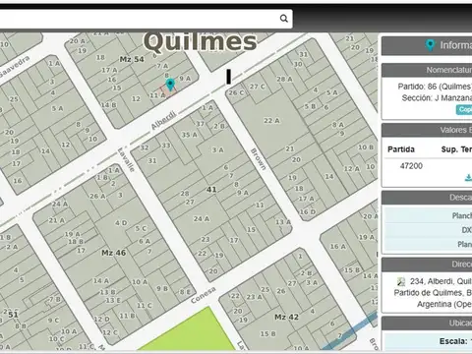
Task: Select parcel 28 A on the map
Action: pos(284,79)
